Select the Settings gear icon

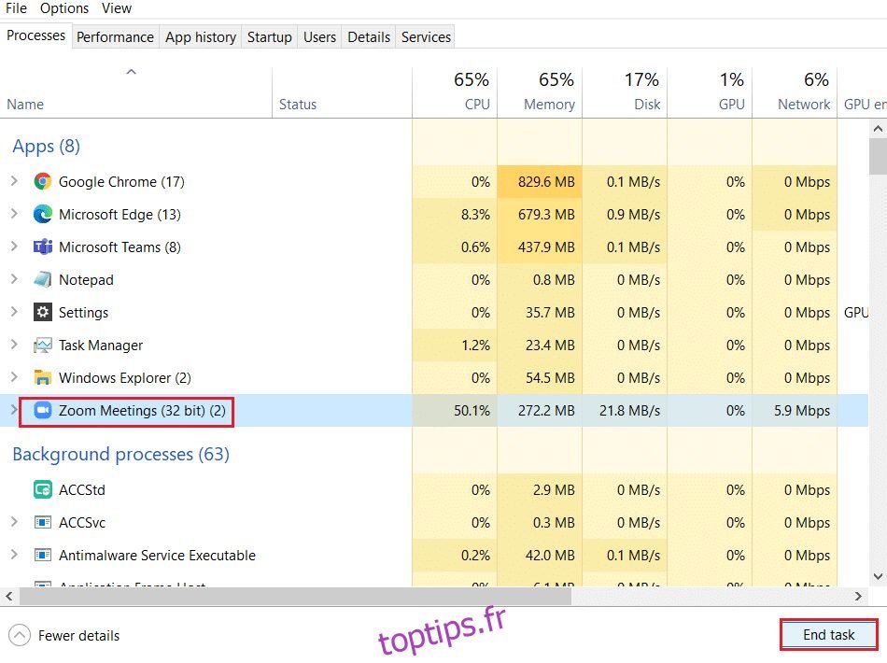point(42,313)
